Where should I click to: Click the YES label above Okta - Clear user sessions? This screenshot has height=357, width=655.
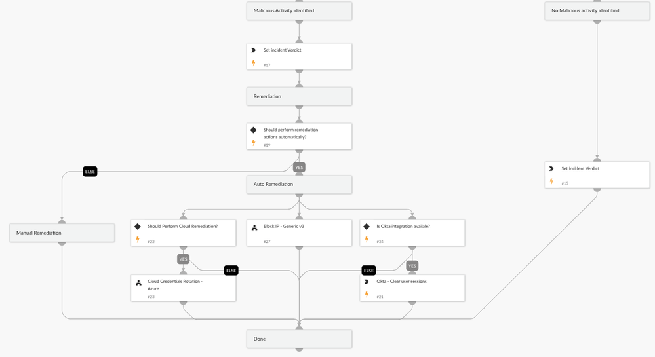pyautogui.click(x=412, y=266)
